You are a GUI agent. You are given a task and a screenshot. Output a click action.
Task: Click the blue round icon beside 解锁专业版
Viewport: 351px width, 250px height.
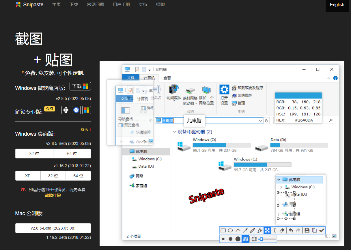(x=76, y=110)
